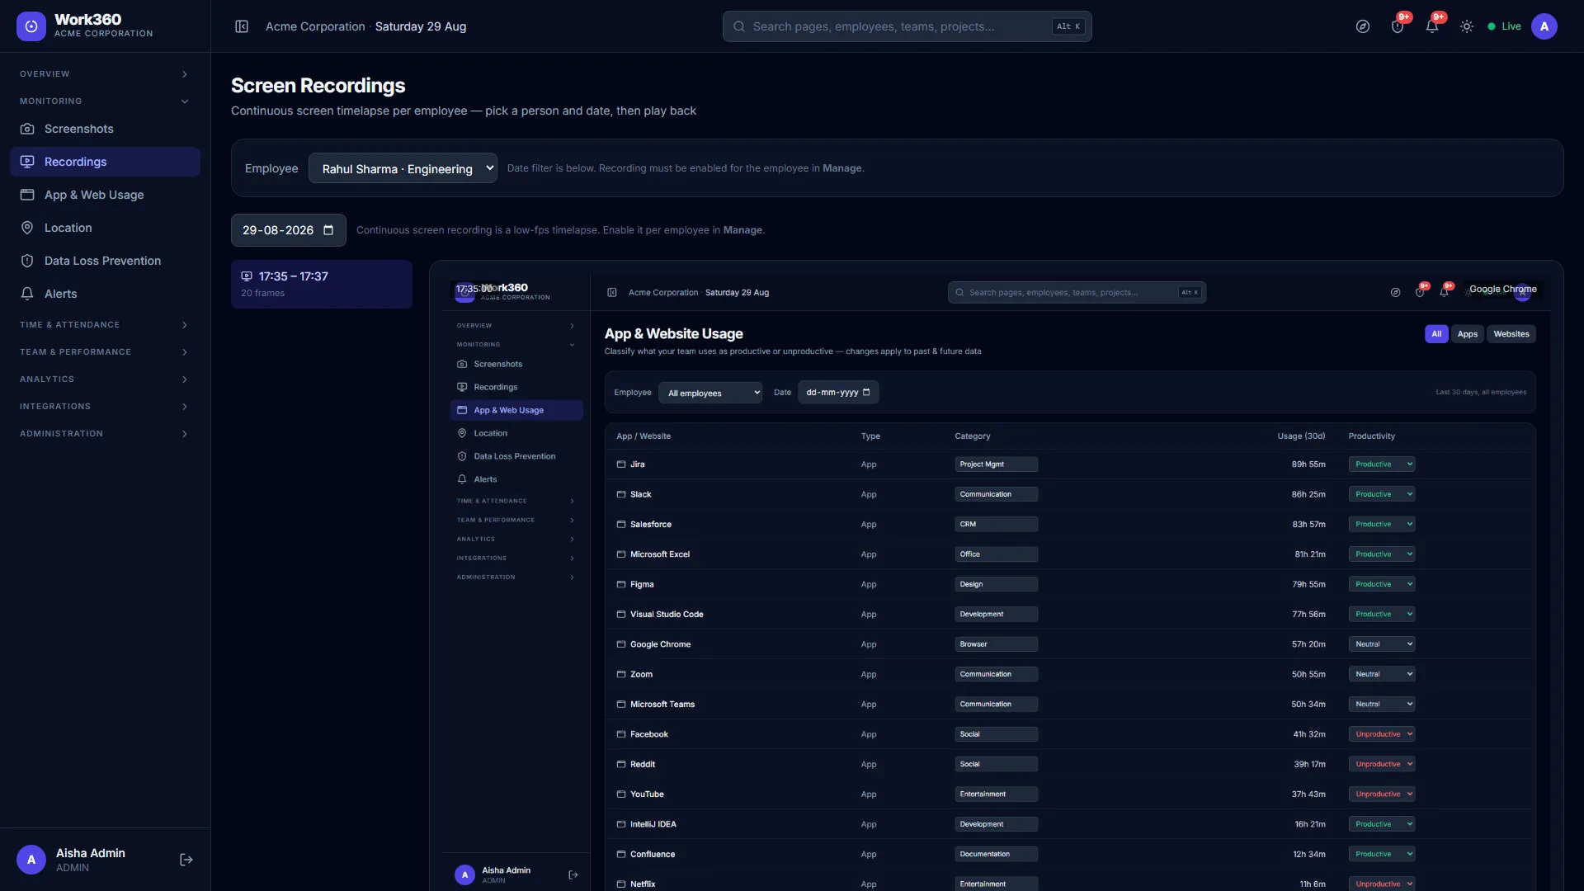Screen dimensions: 1584x891
Task: Expand the Integrations sidebar section
Action: click(105, 407)
